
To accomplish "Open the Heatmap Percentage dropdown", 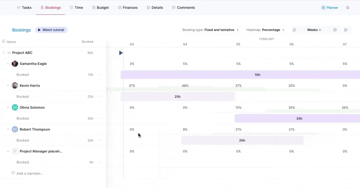I will (265, 30).
